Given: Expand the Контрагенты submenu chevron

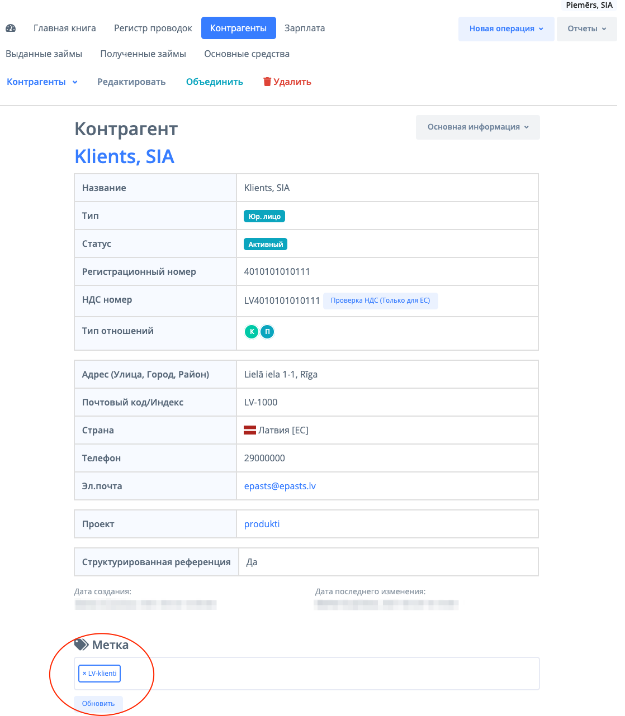Looking at the screenshot, I should (x=75, y=82).
